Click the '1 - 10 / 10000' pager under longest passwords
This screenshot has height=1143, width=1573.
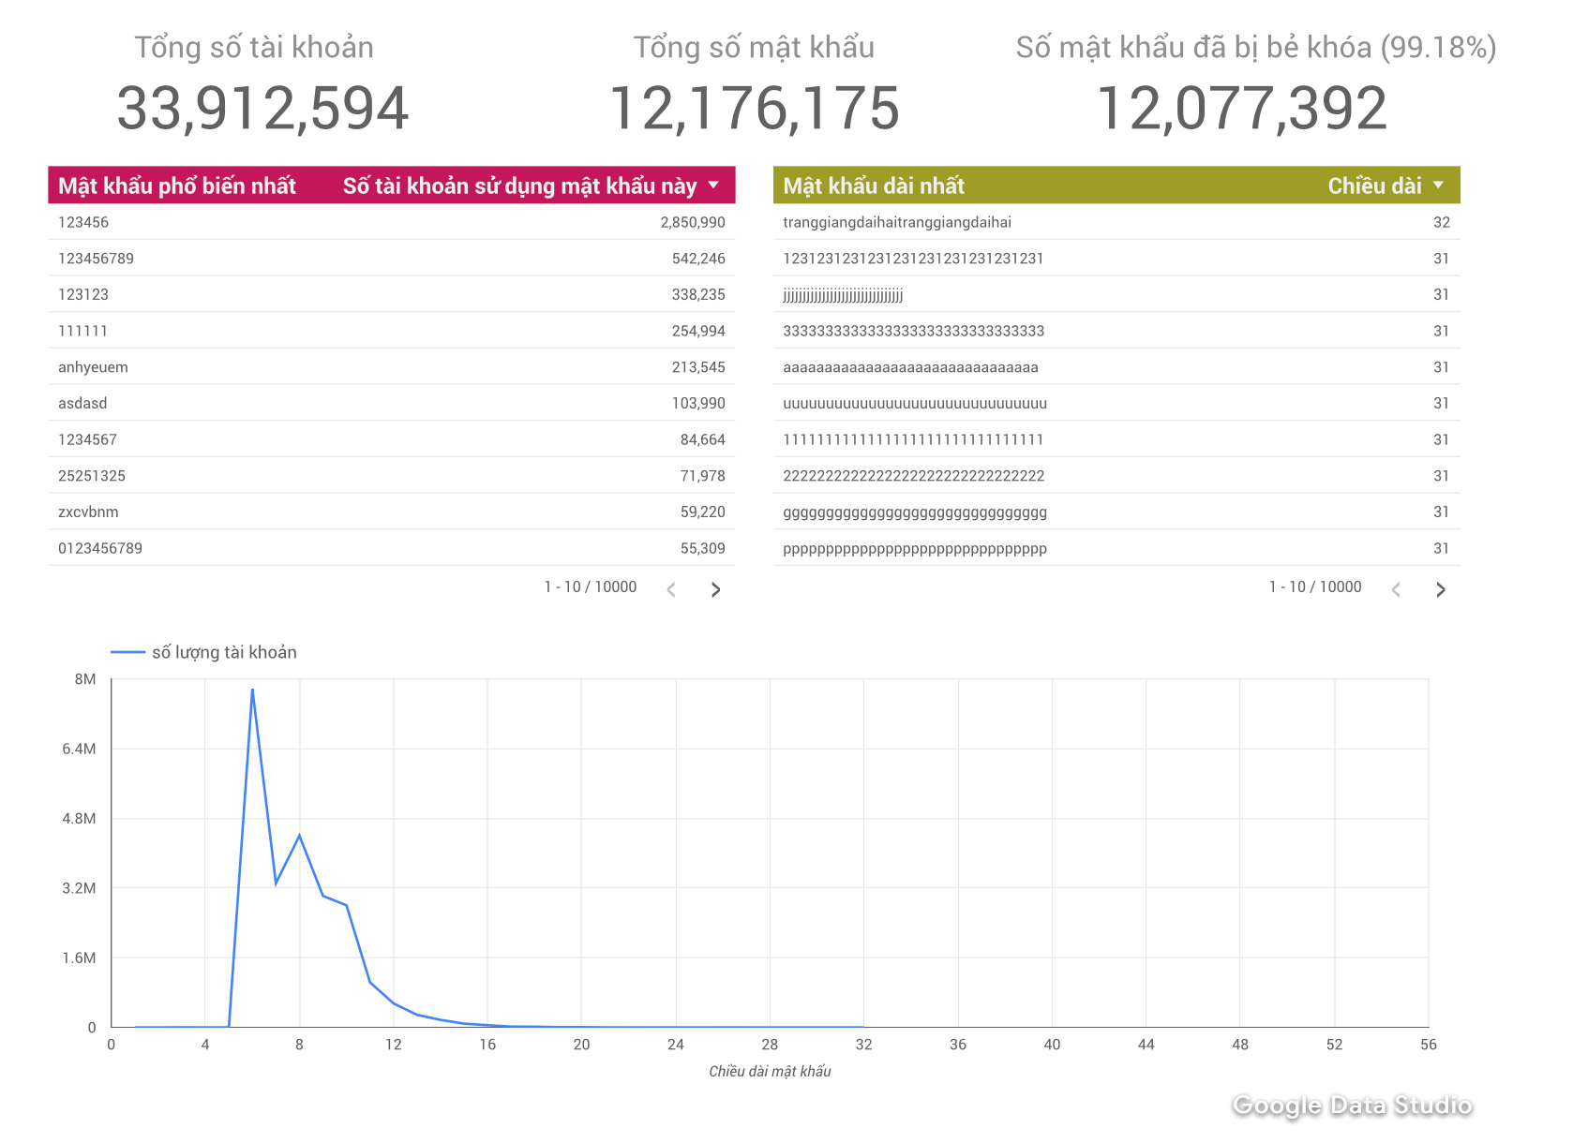pyautogui.click(x=1315, y=586)
